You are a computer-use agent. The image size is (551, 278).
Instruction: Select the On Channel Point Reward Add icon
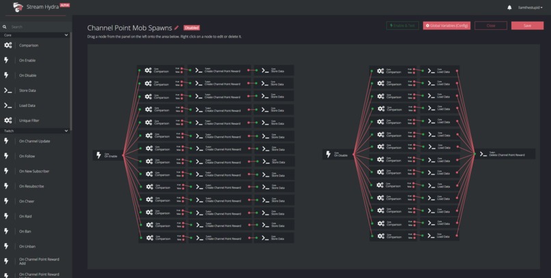click(6, 261)
